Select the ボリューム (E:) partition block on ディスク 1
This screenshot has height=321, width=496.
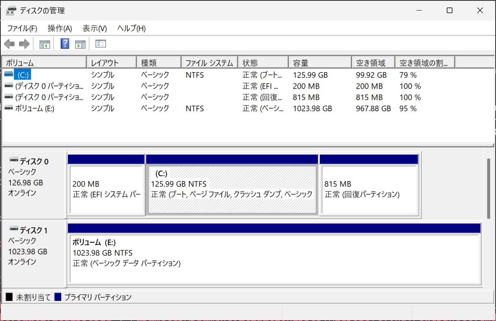click(274, 253)
